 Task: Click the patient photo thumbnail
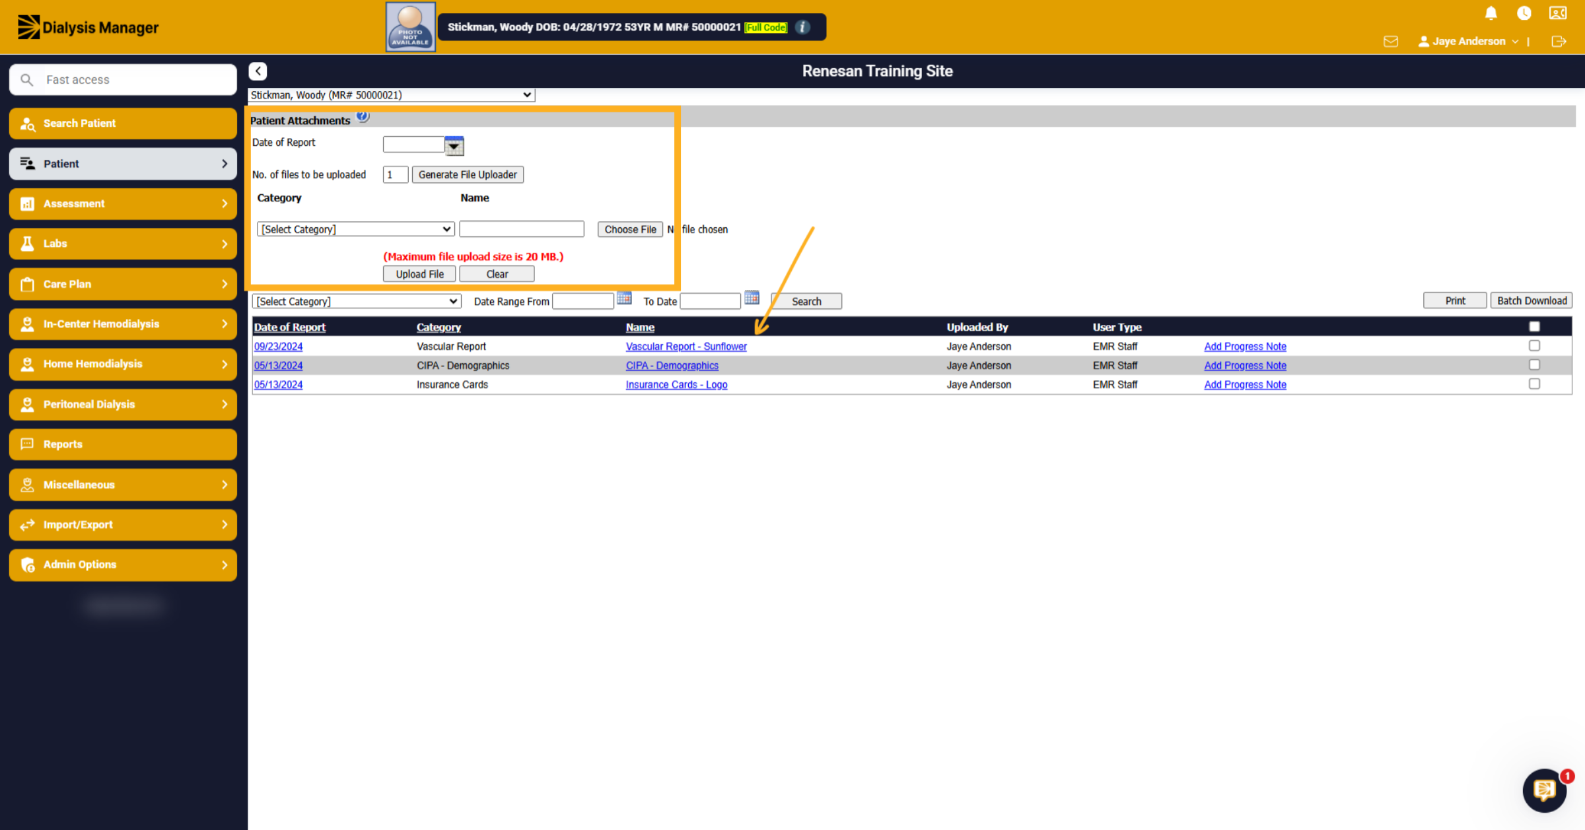click(x=410, y=27)
